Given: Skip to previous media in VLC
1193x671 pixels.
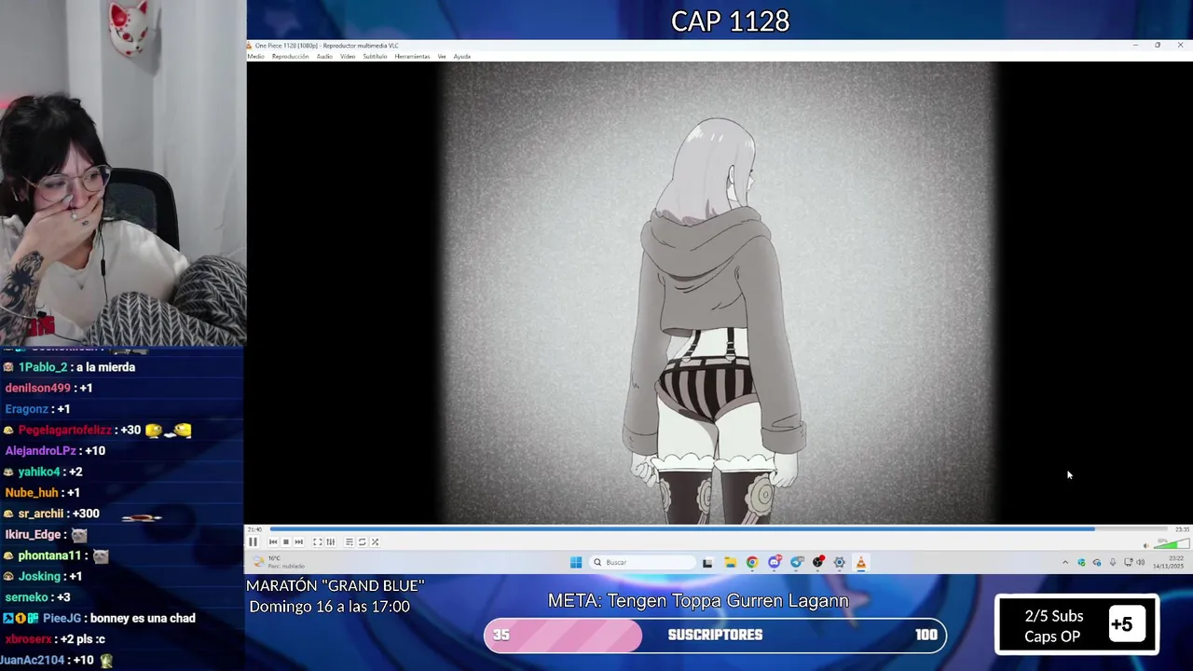Looking at the screenshot, I should pyautogui.click(x=273, y=541).
